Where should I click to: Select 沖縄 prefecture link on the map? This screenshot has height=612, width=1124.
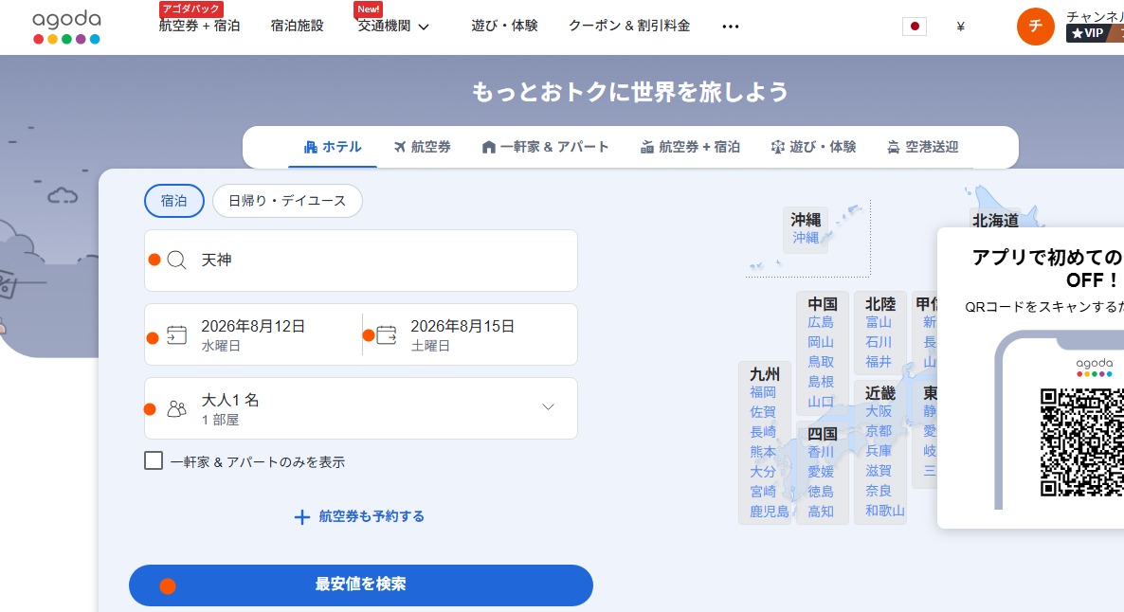pyautogui.click(x=806, y=238)
